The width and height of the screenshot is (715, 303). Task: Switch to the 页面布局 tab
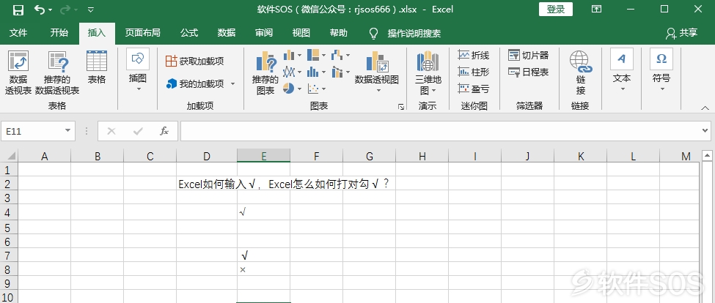point(143,33)
